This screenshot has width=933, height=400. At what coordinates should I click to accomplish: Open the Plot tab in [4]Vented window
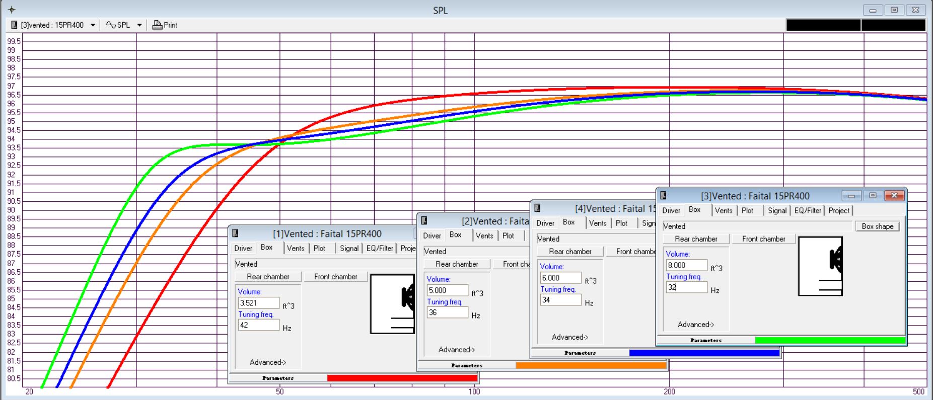622,223
